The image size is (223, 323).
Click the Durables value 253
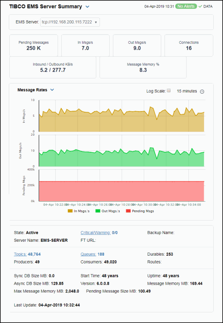point(170,254)
